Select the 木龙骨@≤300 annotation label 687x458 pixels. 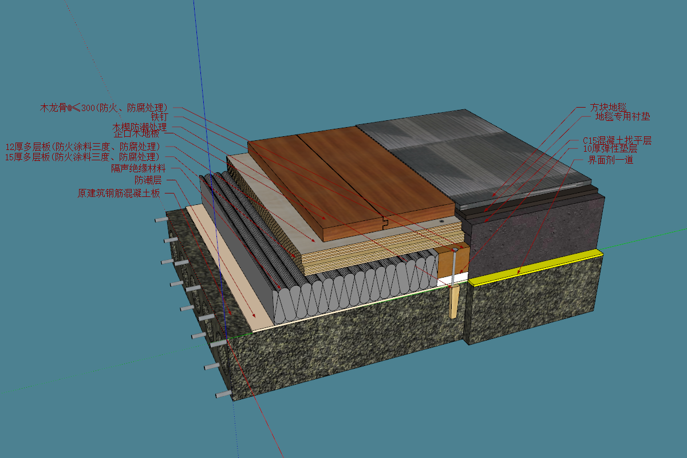[x=104, y=107]
